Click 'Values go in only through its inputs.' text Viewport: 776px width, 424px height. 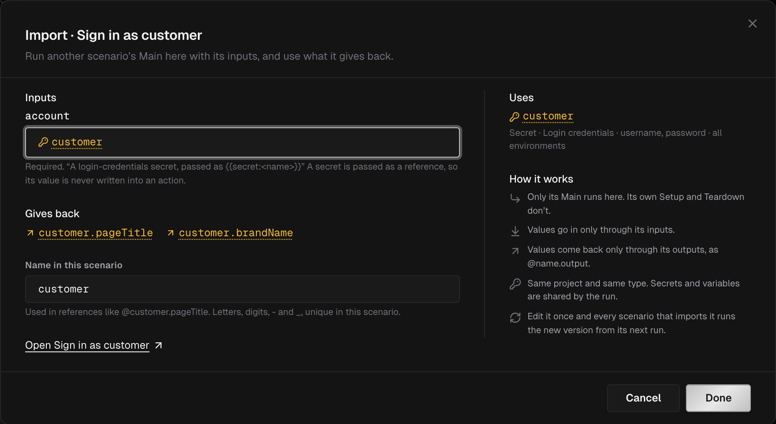coord(601,230)
